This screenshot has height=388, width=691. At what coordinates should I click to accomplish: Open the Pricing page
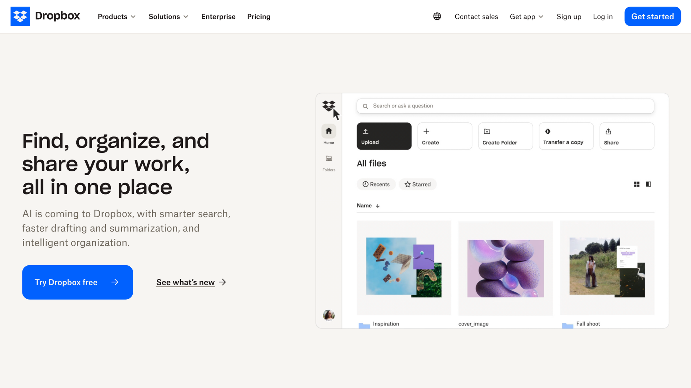pos(258,17)
